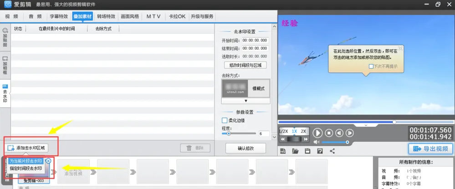Open the 升级与服务 tab
Screen dimensions: 455x189
[202, 16]
